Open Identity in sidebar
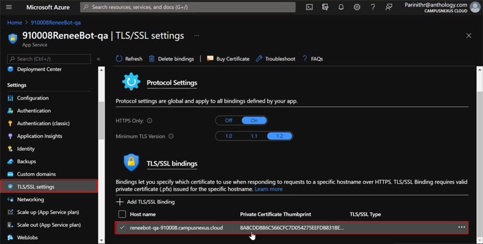 [x=25, y=149]
